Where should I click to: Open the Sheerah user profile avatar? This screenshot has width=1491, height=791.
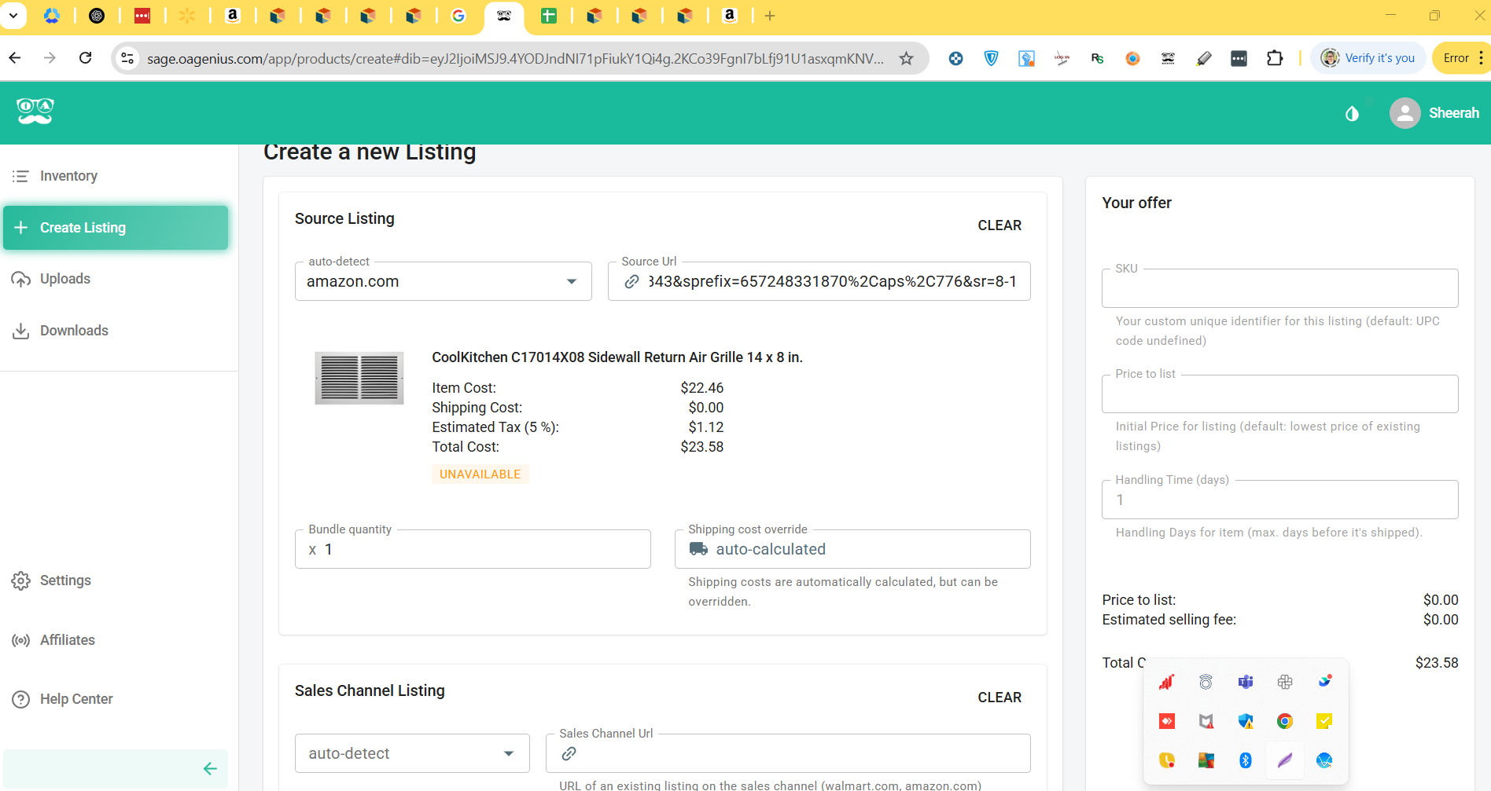click(x=1404, y=113)
